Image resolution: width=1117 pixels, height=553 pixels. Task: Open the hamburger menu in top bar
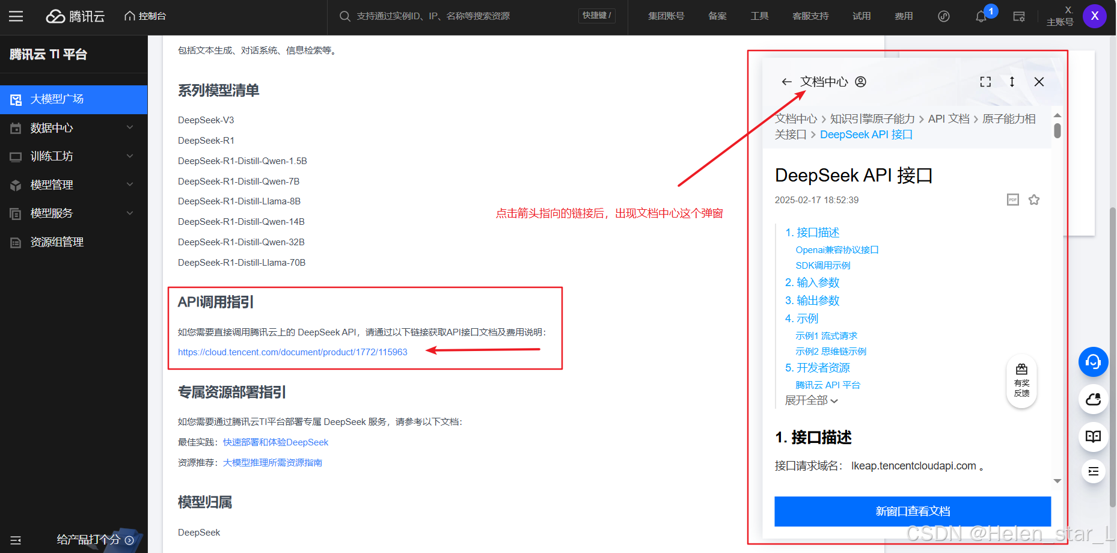16,16
